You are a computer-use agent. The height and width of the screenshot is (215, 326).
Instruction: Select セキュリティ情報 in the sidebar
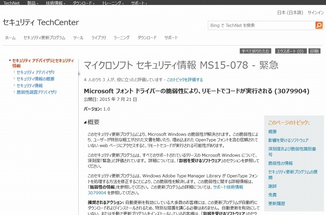coord(29,85)
